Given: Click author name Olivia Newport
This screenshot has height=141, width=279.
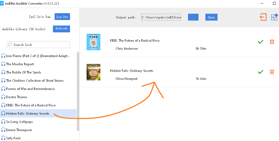Looking at the screenshot, I should point(127,79).
